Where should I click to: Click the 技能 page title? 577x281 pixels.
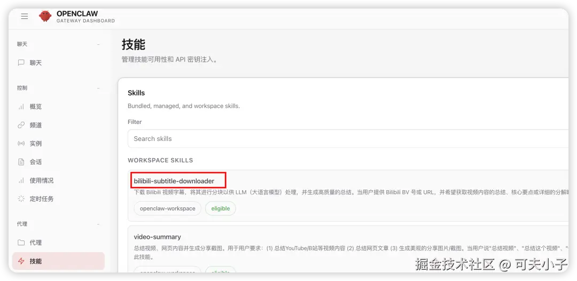[x=134, y=45]
